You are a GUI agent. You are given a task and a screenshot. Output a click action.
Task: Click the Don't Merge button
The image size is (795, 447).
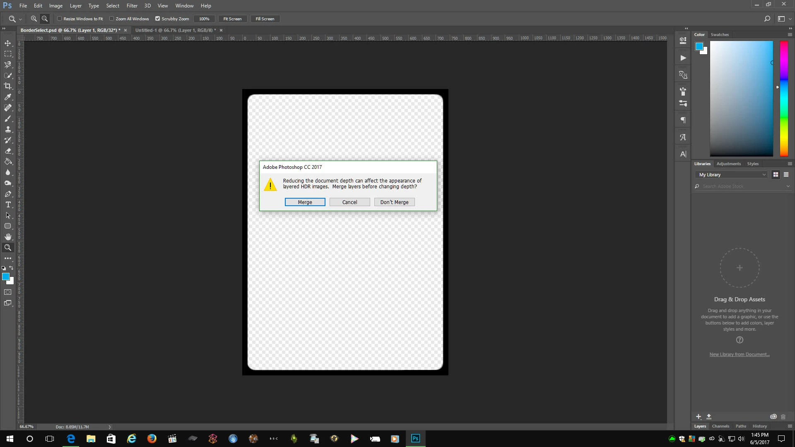click(x=394, y=202)
